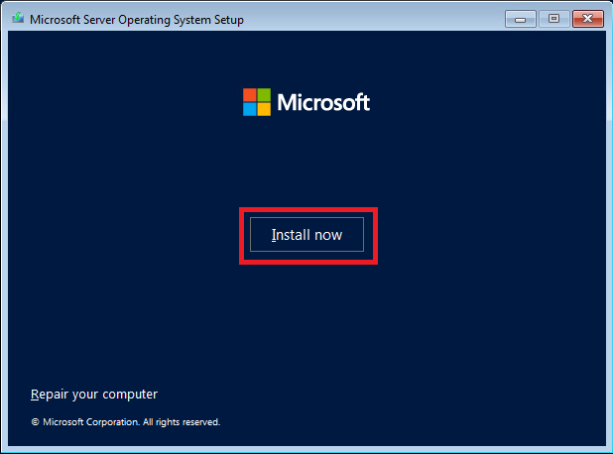Click the blue square of Microsoft logo
Viewport: 613px width, 454px height.
coord(250,108)
